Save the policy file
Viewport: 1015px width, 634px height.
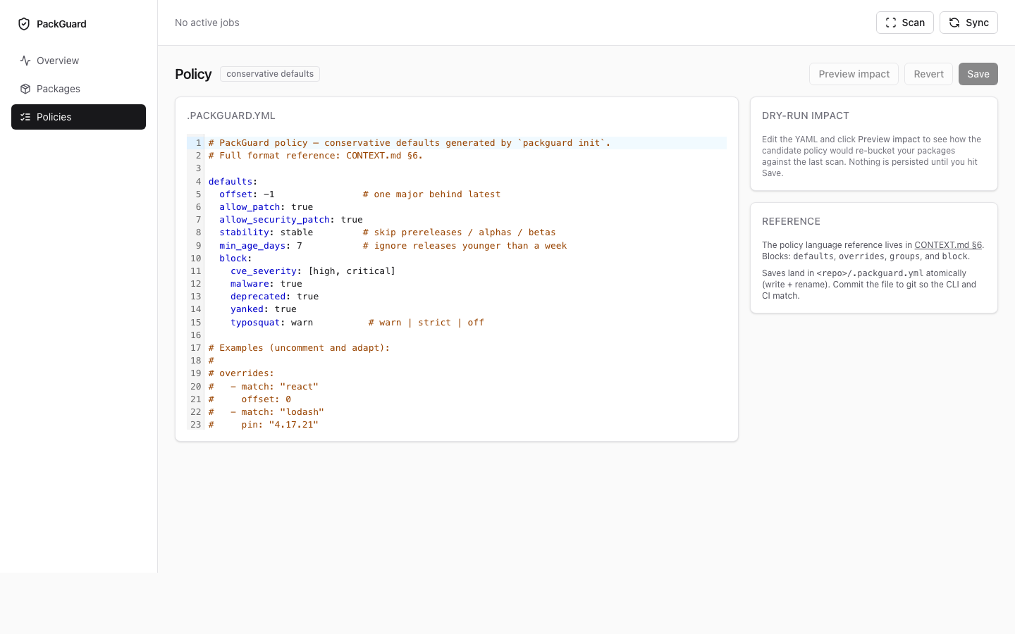coord(978,74)
